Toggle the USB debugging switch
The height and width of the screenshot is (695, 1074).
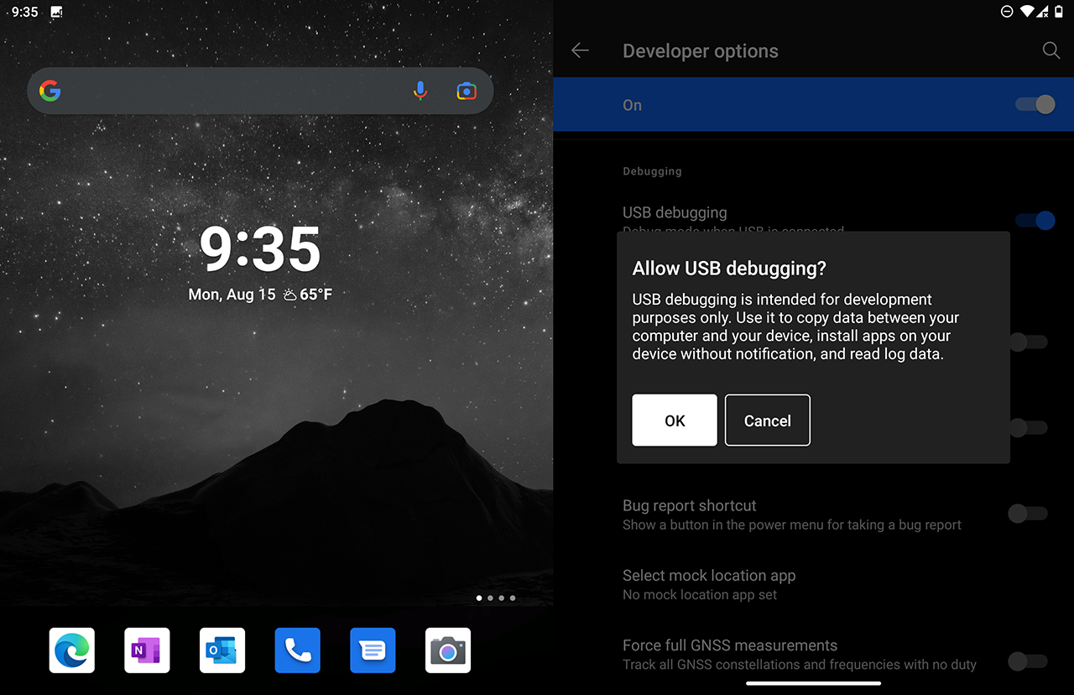pos(1035,221)
